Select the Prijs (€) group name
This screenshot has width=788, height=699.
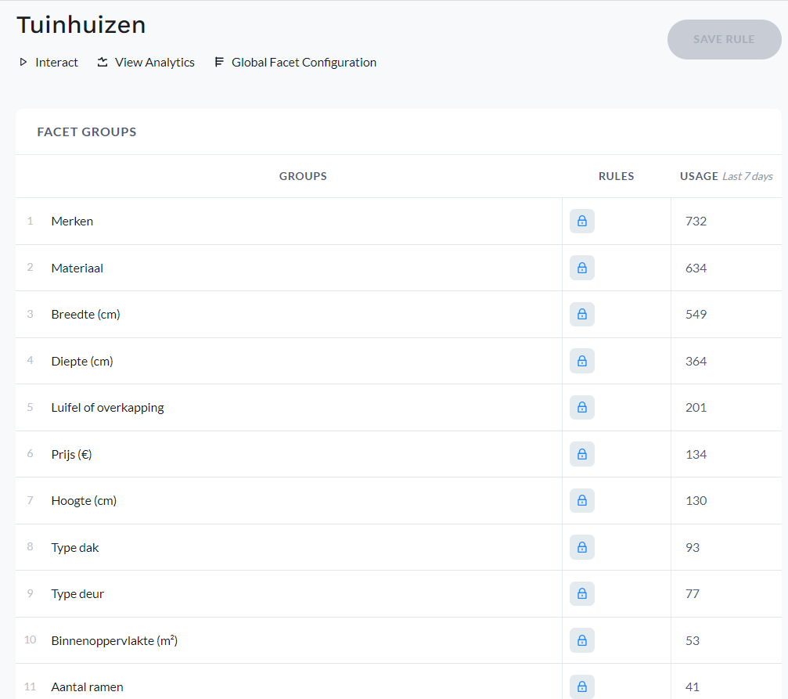pos(71,454)
